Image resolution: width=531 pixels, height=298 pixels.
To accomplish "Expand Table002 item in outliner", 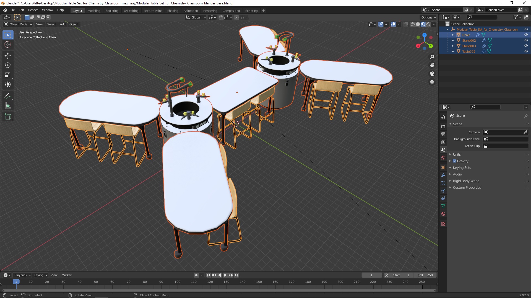I will tap(453, 52).
